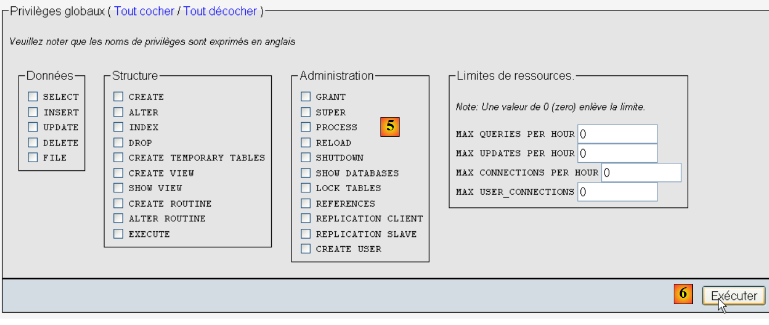Focus the MAX CONNECTIONS PER HOUR input
Screen dimensions: 769x325
(x=641, y=173)
